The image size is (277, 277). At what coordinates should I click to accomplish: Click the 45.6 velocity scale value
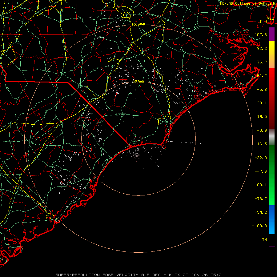262,89
